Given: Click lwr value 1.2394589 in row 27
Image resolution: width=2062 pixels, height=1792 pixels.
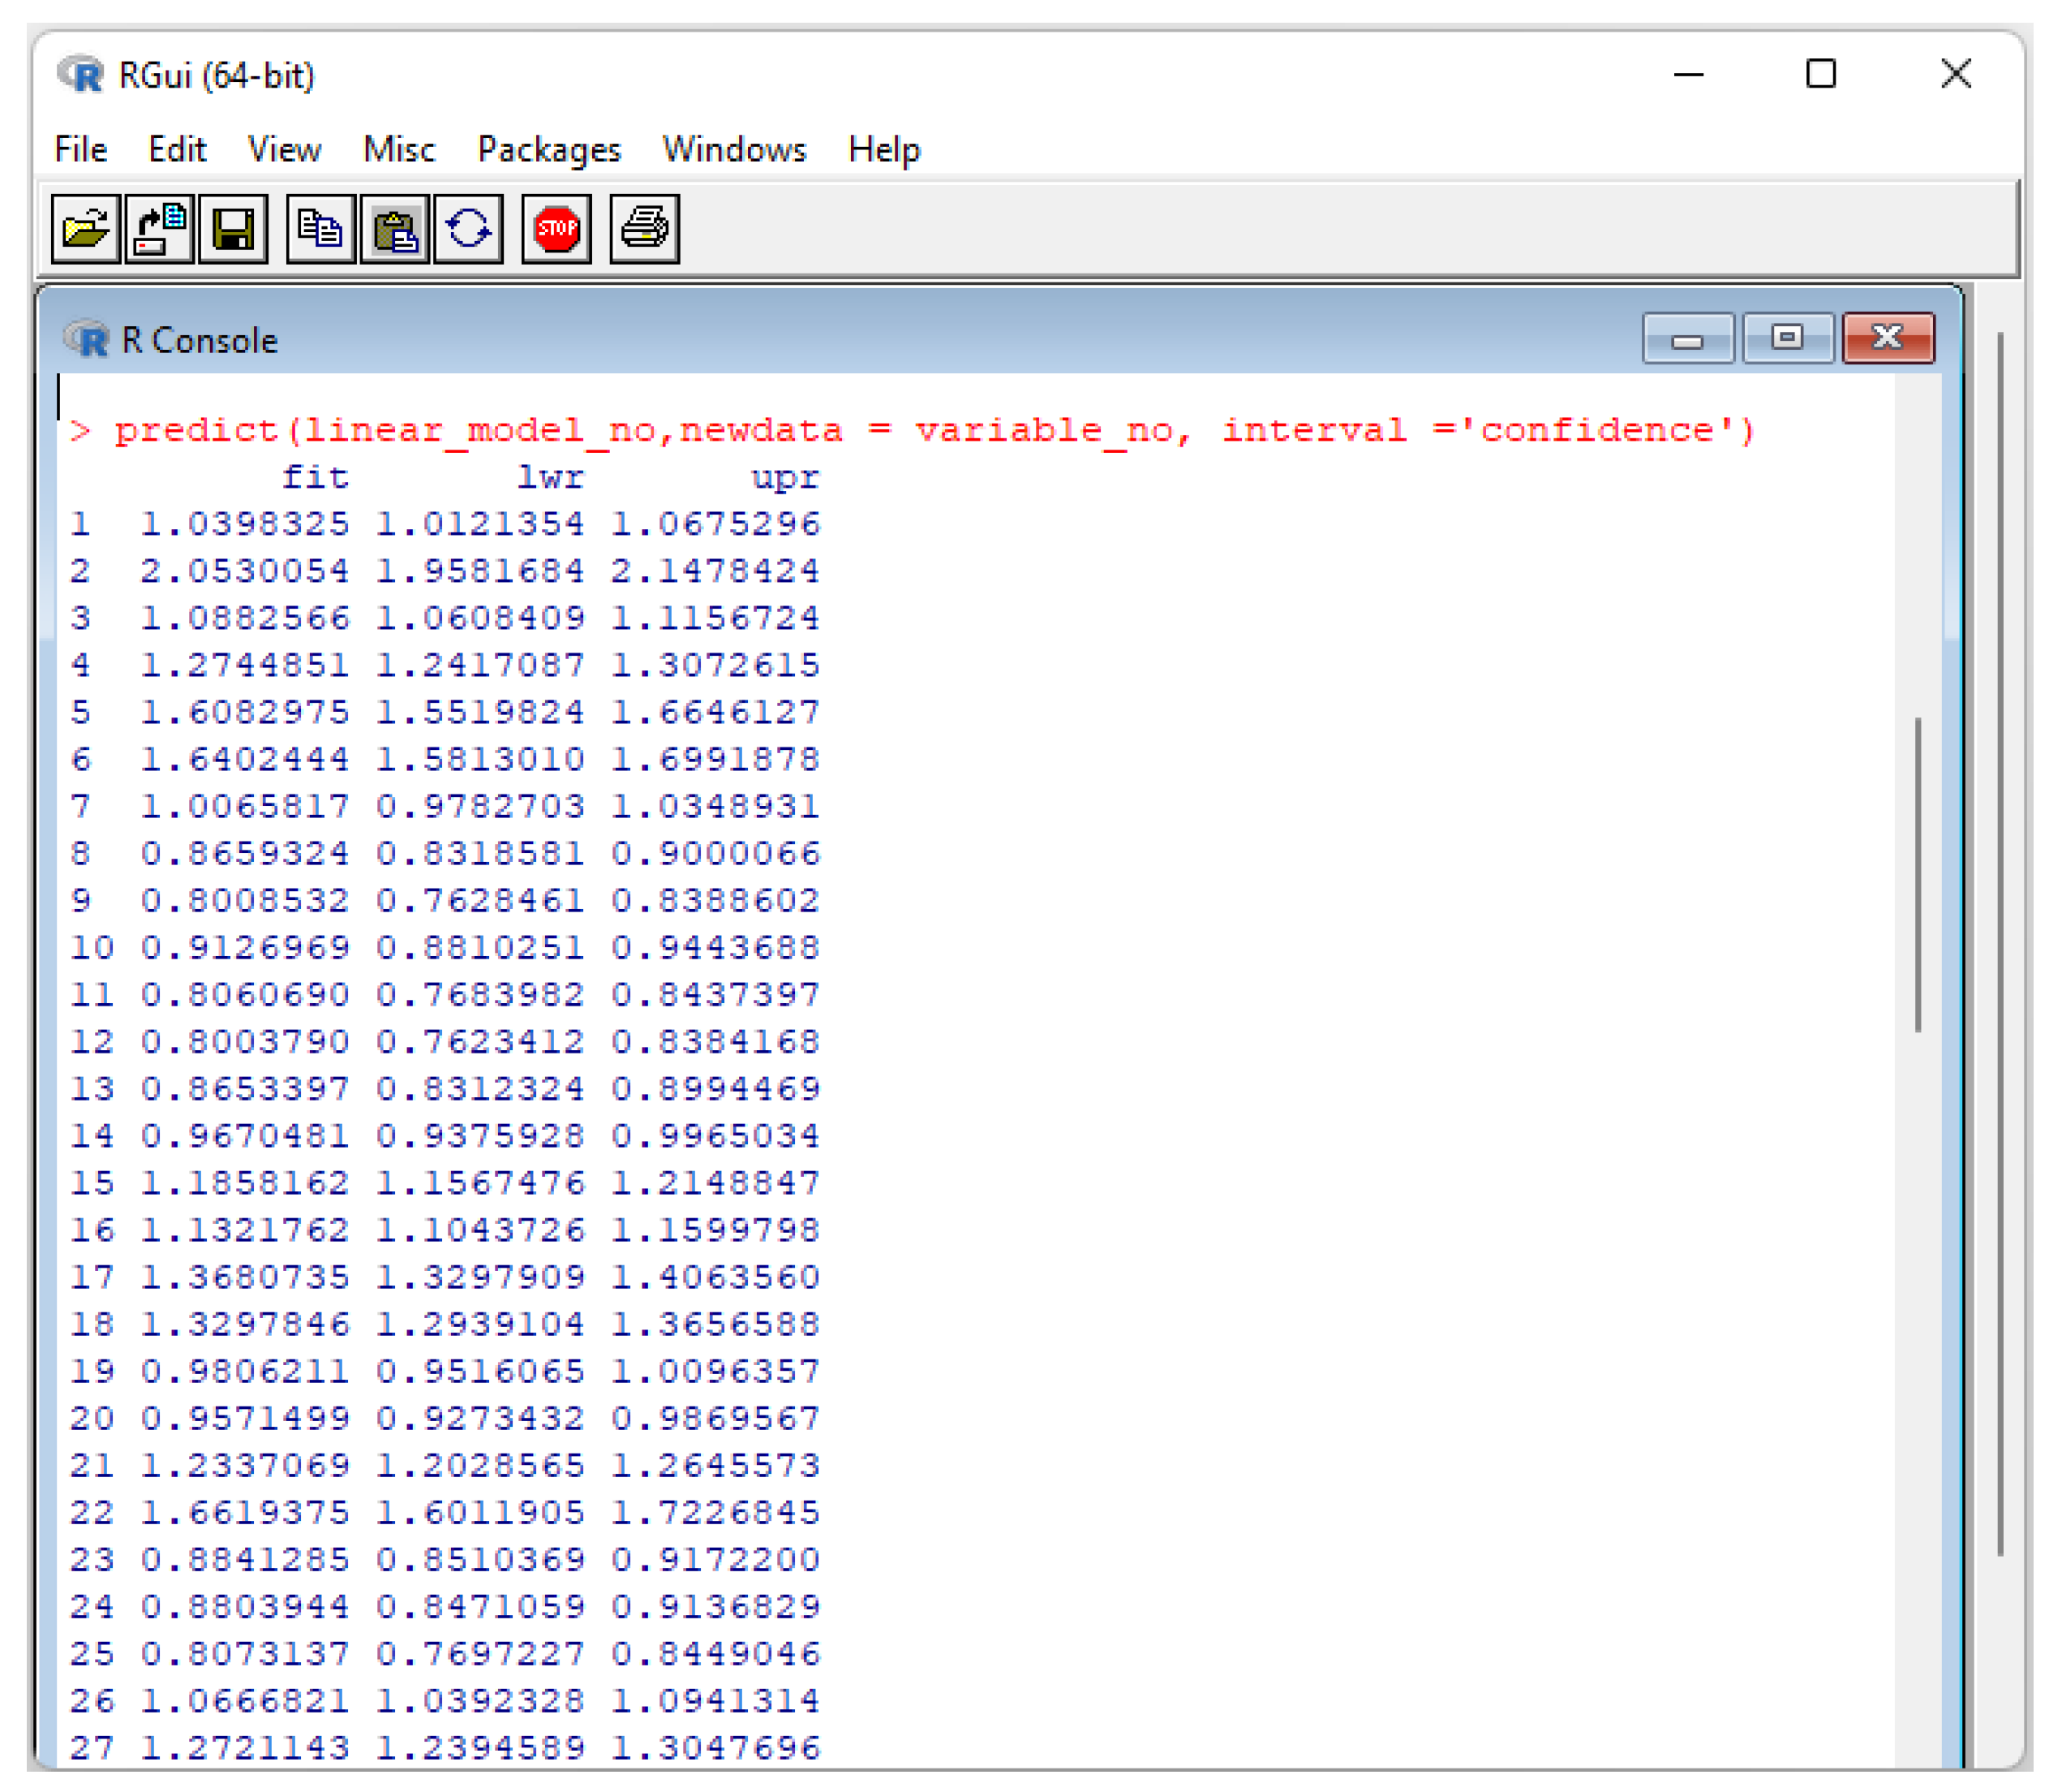Looking at the screenshot, I should (481, 1748).
